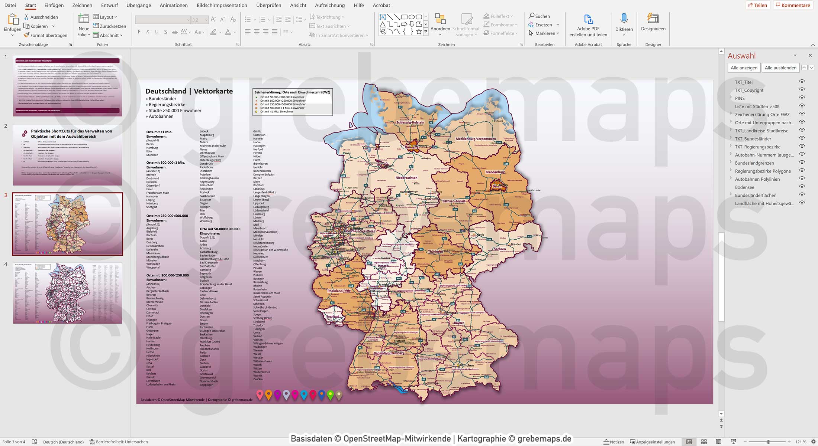Viewport: 818px width, 446px height.
Task: Switch to the Einfügen ribbon tab
Action: pos(54,5)
